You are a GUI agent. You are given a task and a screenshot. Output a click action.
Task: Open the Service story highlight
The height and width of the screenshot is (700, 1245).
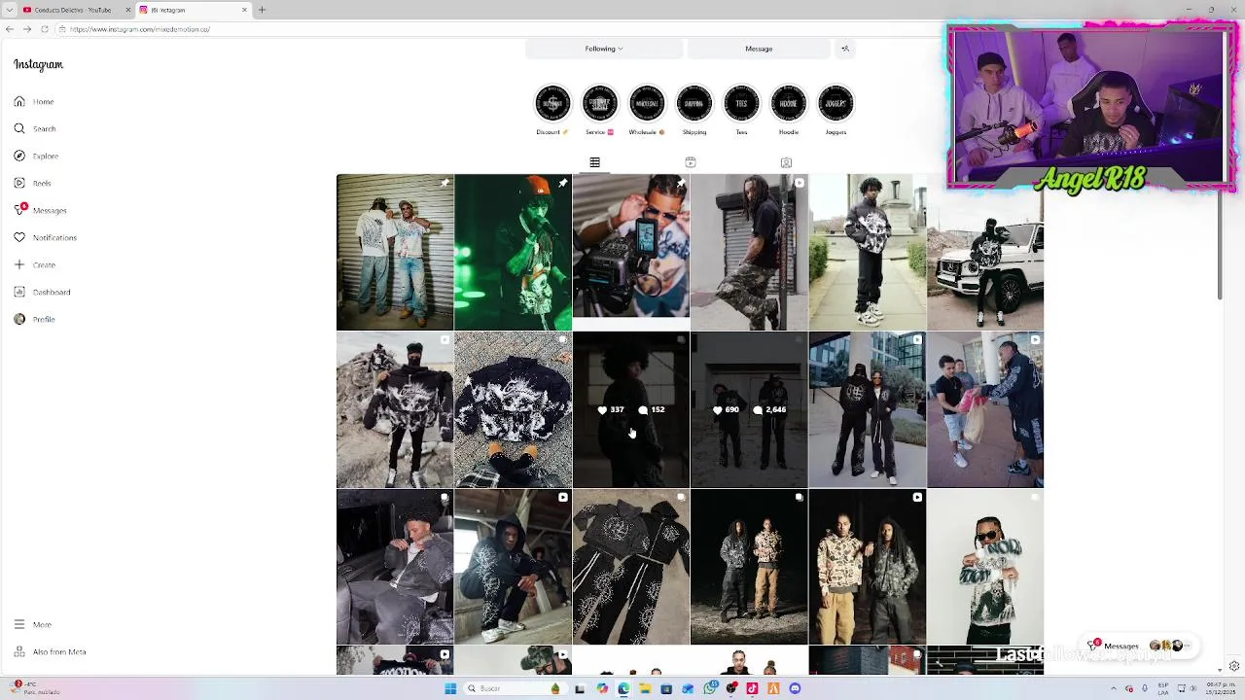(x=599, y=103)
